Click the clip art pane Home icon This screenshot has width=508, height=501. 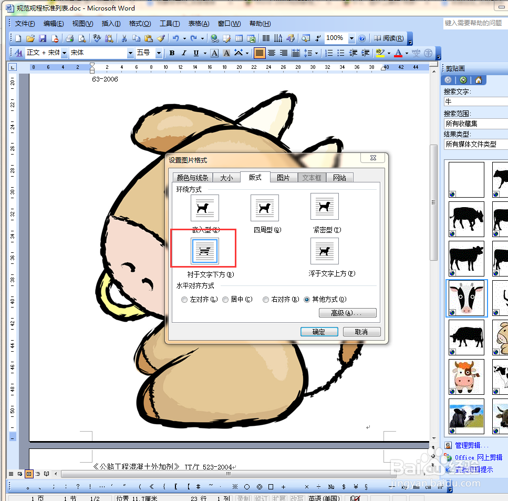(478, 80)
